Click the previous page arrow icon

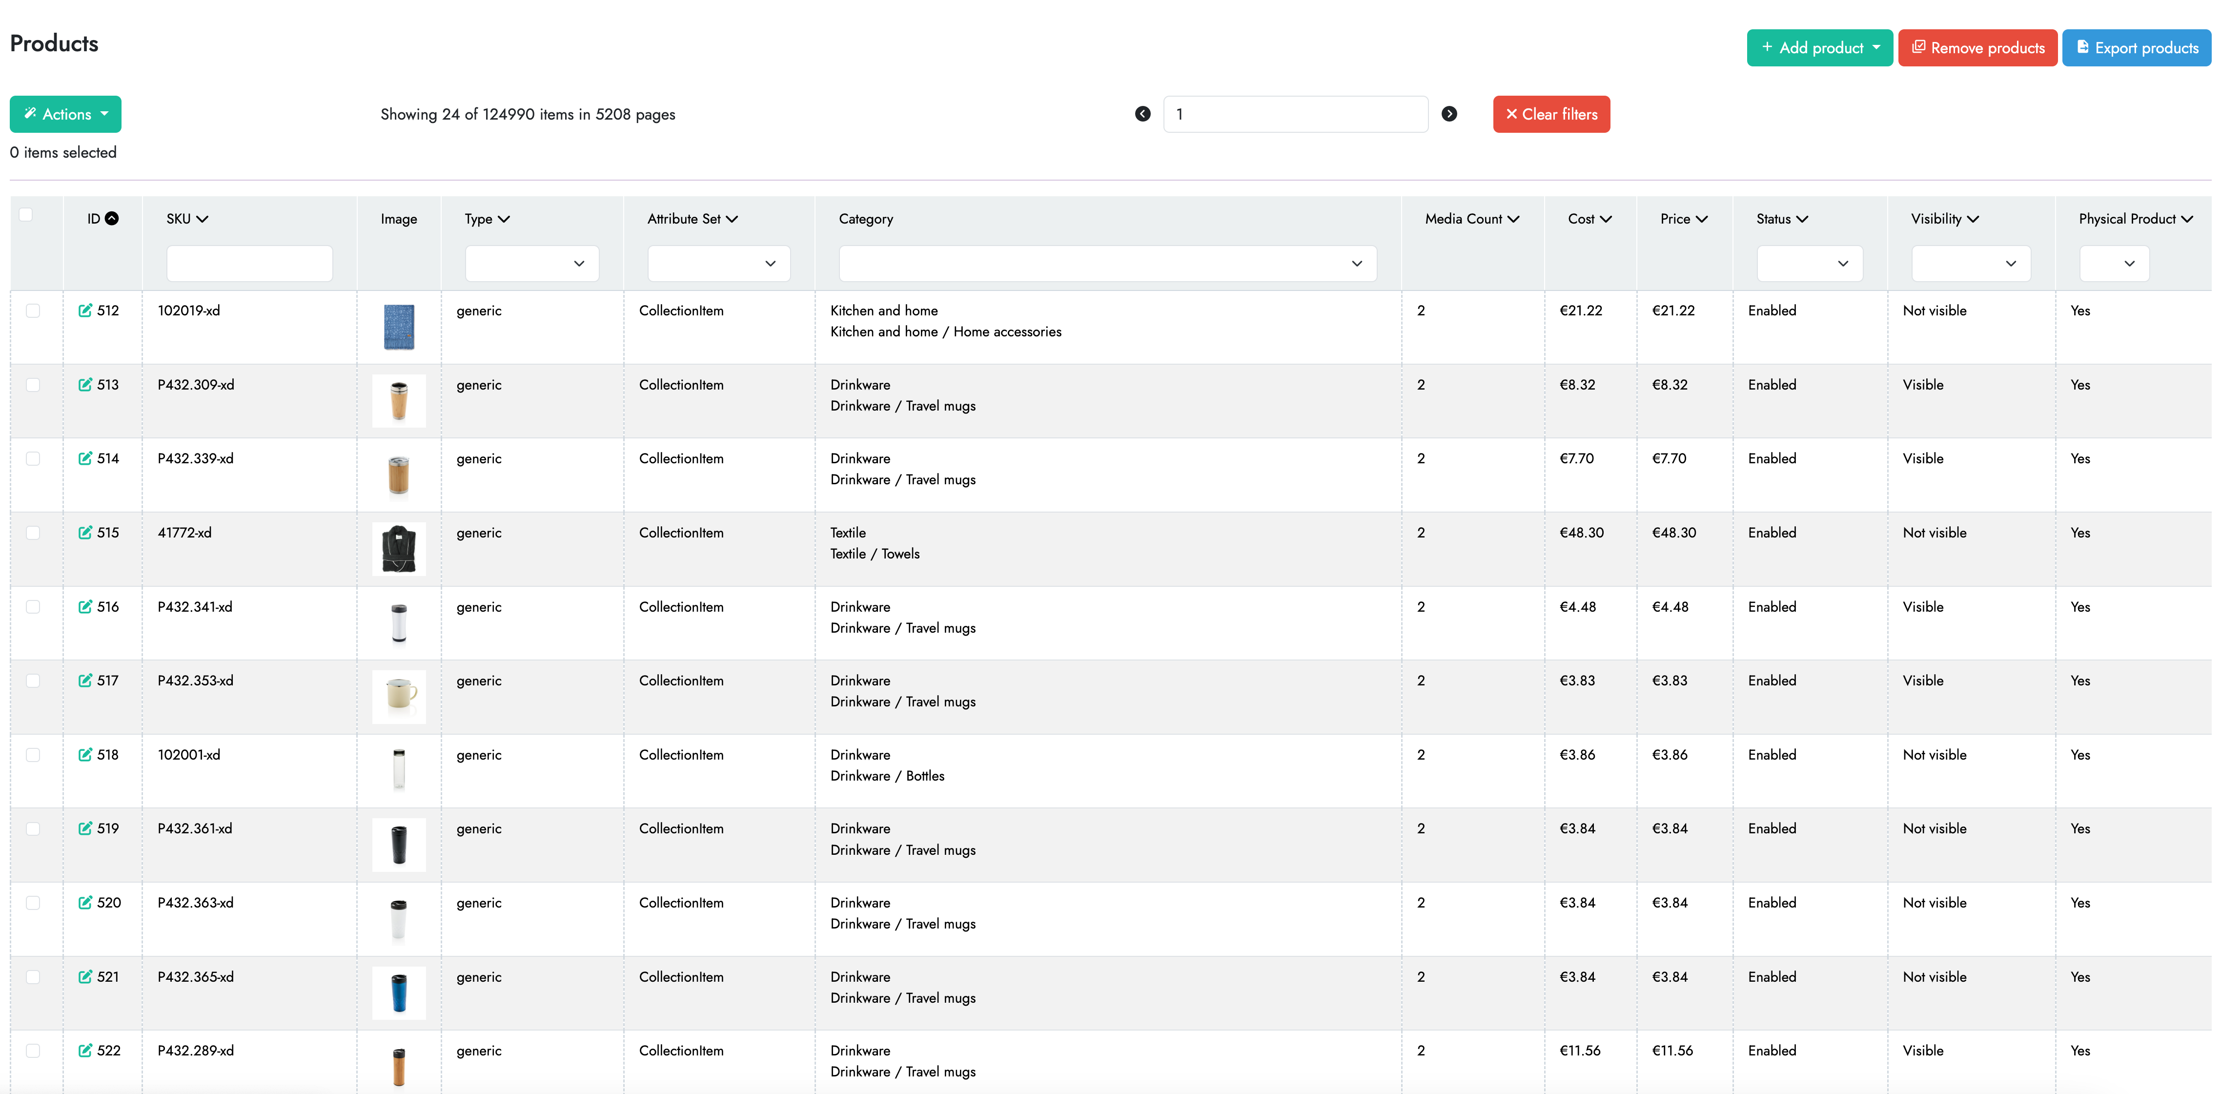tap(1142, 113)
